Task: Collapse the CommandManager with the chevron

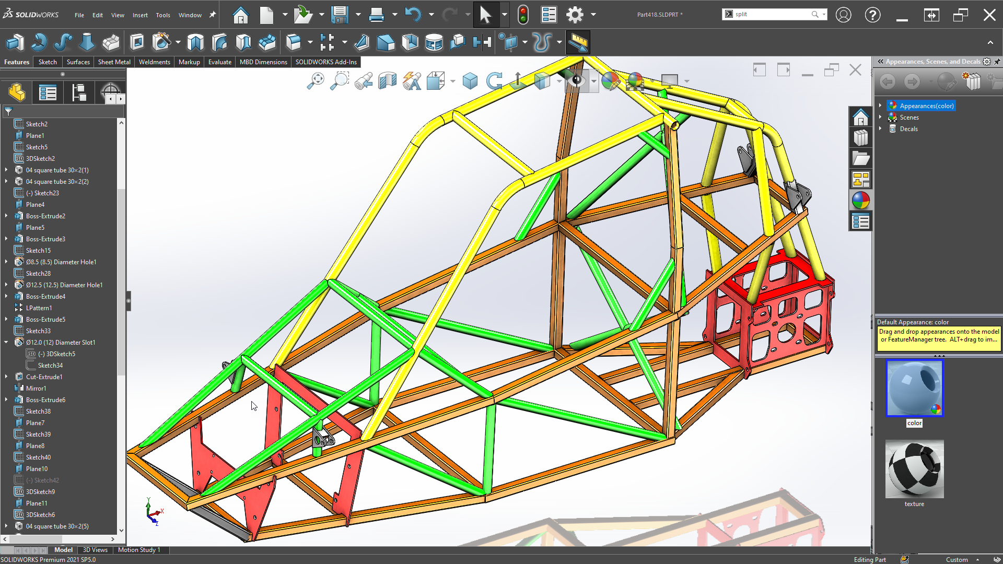Action: [990, 42]
